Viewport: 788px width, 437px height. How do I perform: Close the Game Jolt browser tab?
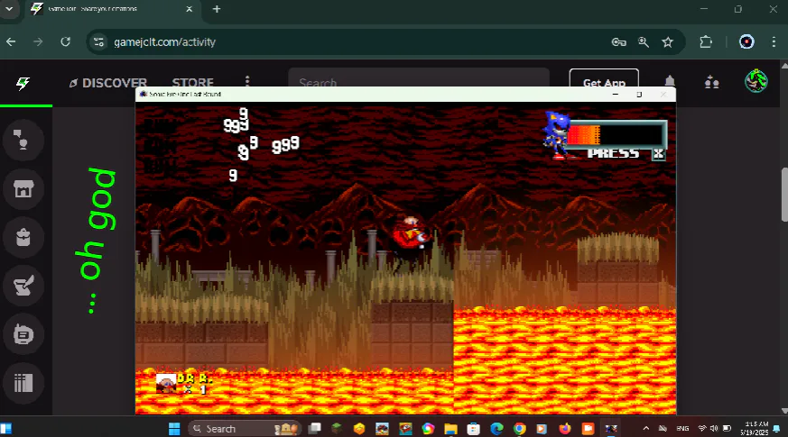pos(189,9)
